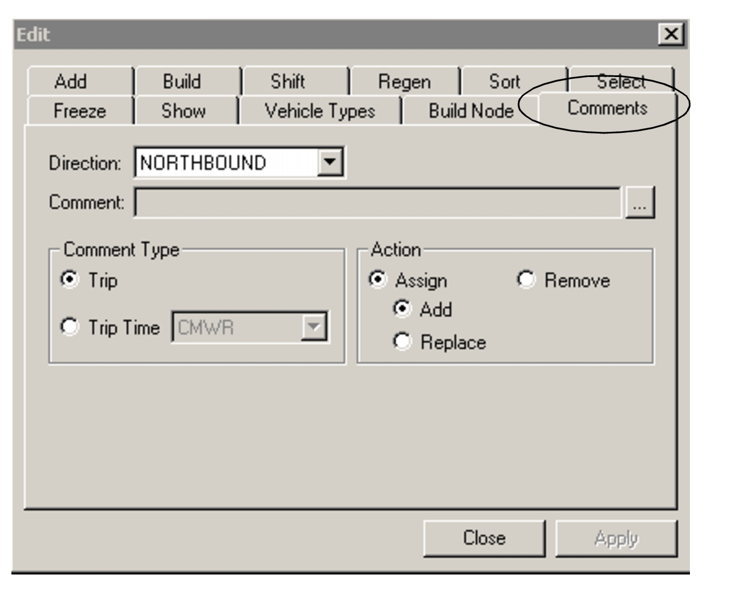Open the Build Node tab
Viewport: 755px width, 603px height.
tap(470, 112)
